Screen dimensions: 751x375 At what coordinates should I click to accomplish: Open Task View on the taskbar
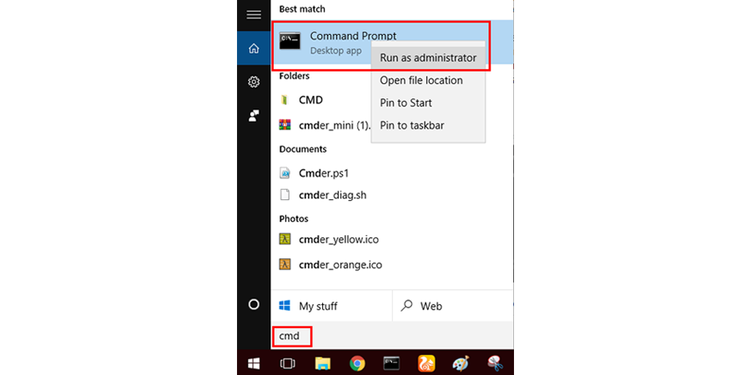(287, 364)
